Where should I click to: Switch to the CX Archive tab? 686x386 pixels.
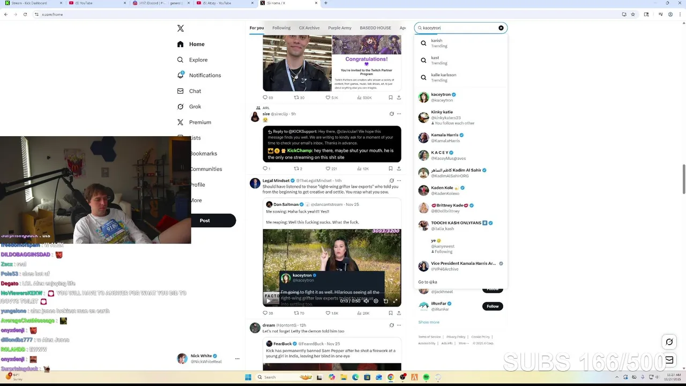click(x=309, y=28)
